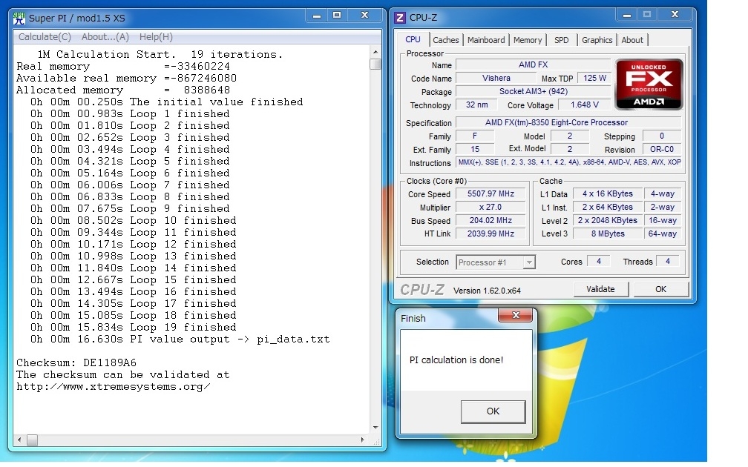
Task: Click OK in the CPU-Z window
Action: point(660,289)
